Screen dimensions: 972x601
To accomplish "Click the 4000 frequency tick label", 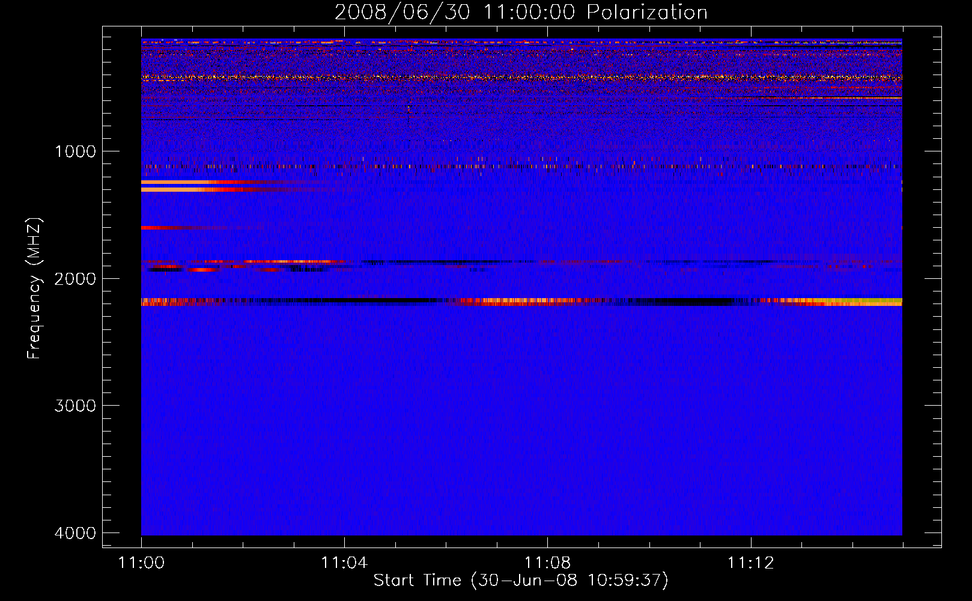I will point(75,533).
